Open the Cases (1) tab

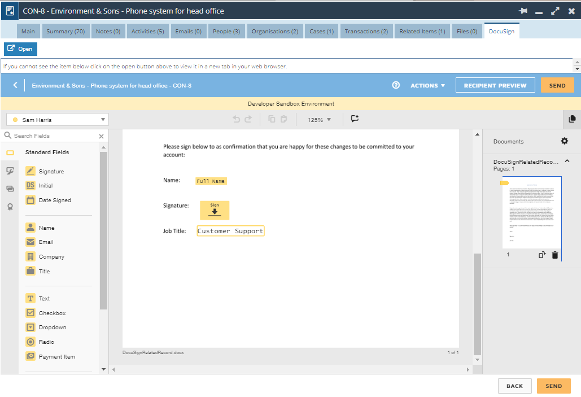click(x=322, y=32)
